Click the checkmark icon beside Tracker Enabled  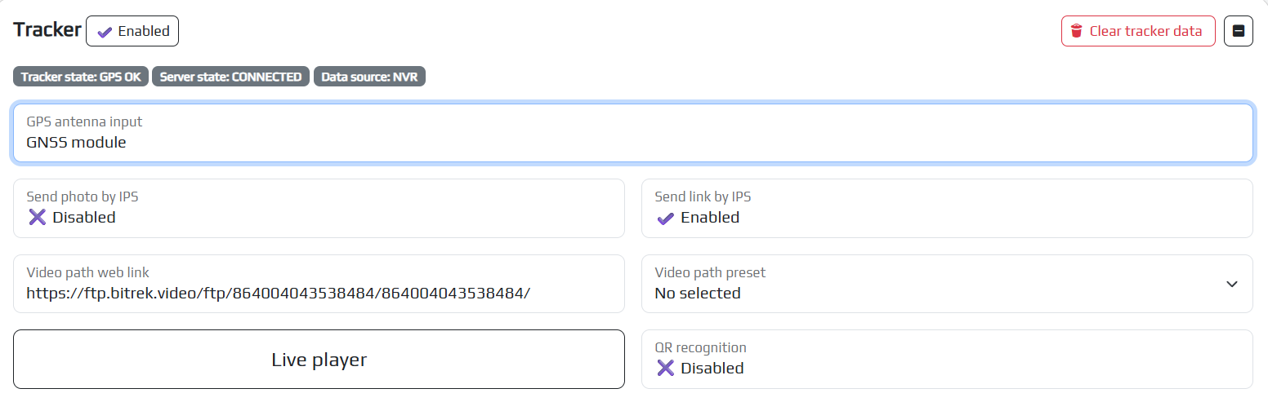(x=105, y=32)
